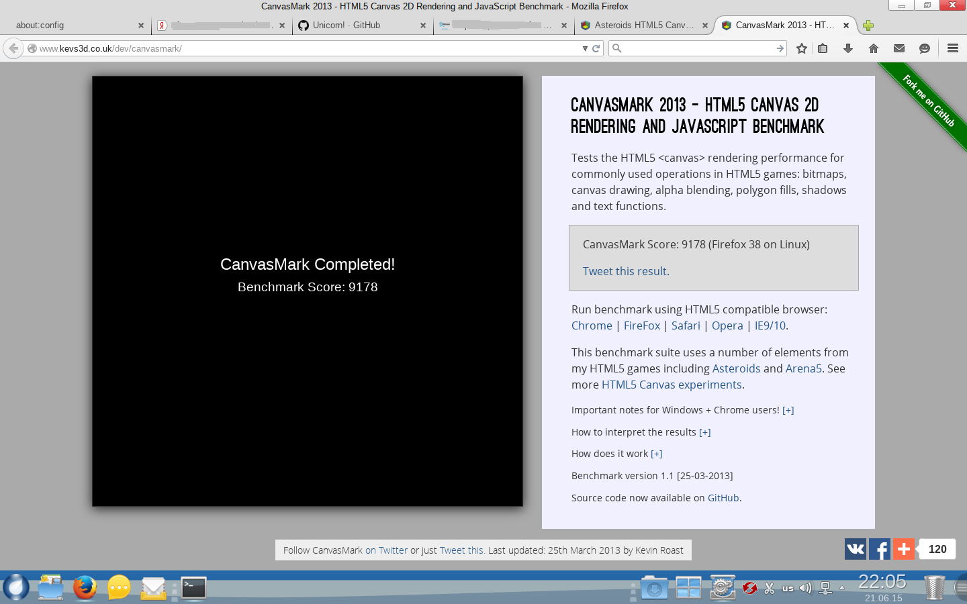This screenshot has width=967, height=604.
Task: Expand How to interpret the results
Action: pyautogui.click(x=705, y=432)
